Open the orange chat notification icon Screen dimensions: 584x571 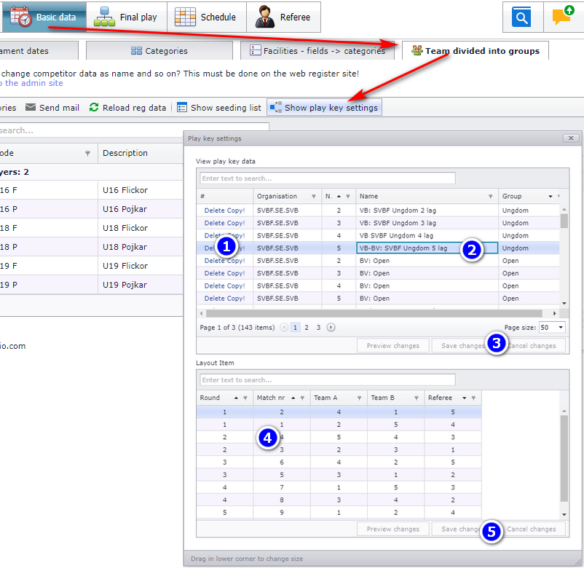coord(563,16)
